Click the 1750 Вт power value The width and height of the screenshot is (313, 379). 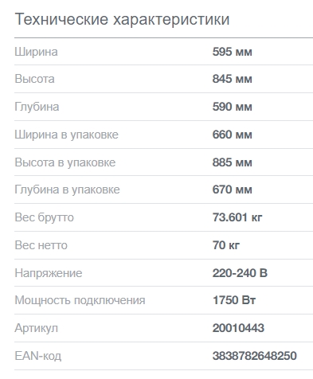tap(234, 300)
